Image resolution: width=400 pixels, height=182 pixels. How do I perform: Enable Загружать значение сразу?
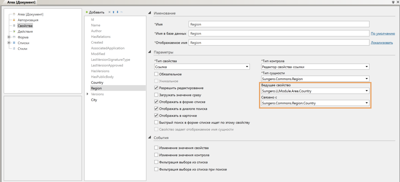pyautogui.click(x=156, y=95)
